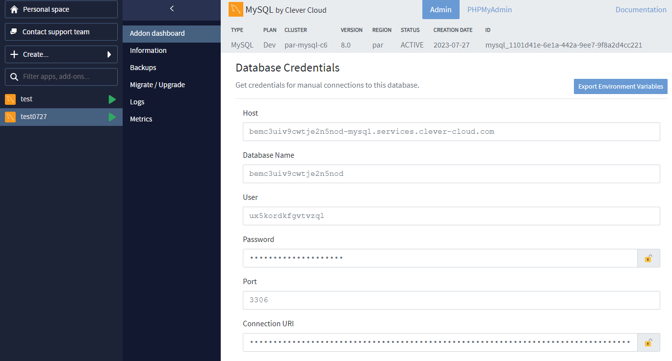The height and width of the screenshot is (361, 672).
Task: Click the Host field value
Action: (451, 132)
